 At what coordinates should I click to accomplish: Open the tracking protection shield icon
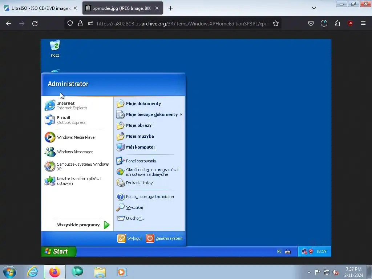point(70,24)
